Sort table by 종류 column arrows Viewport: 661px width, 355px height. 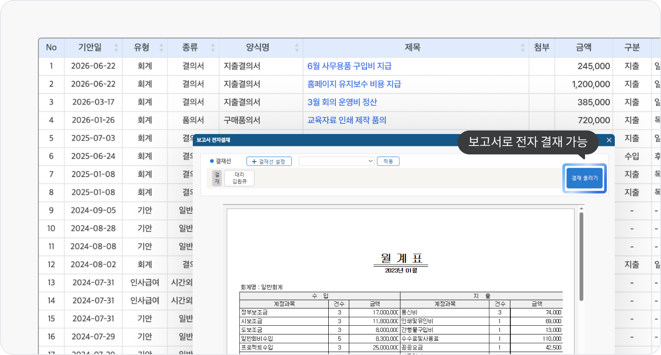point(213,47)
